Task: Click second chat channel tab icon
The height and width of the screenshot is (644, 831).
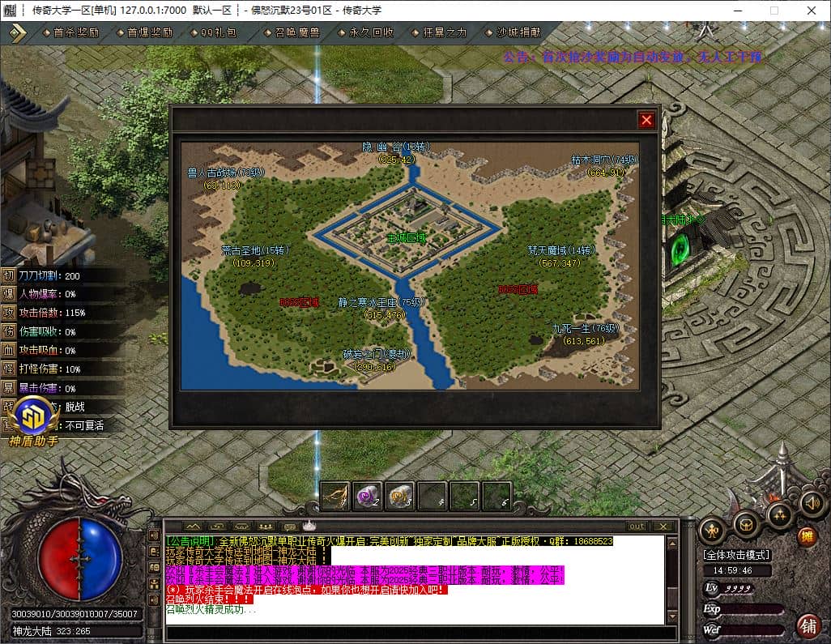Action: point(217,527)
